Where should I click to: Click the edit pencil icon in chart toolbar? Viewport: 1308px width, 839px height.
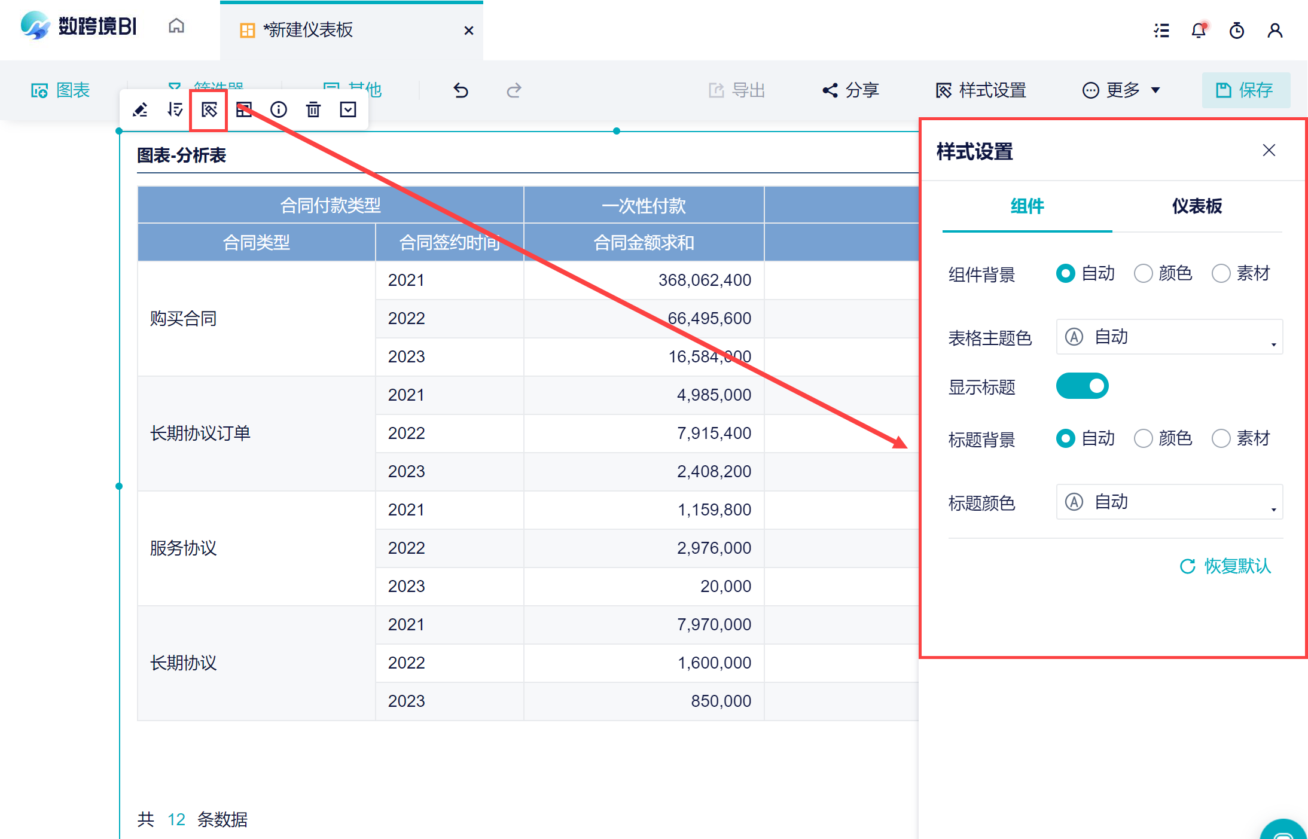pos(140,109)
